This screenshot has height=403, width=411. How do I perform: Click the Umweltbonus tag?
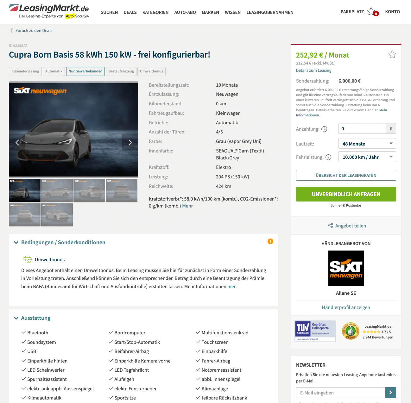[x=152, y=71]
